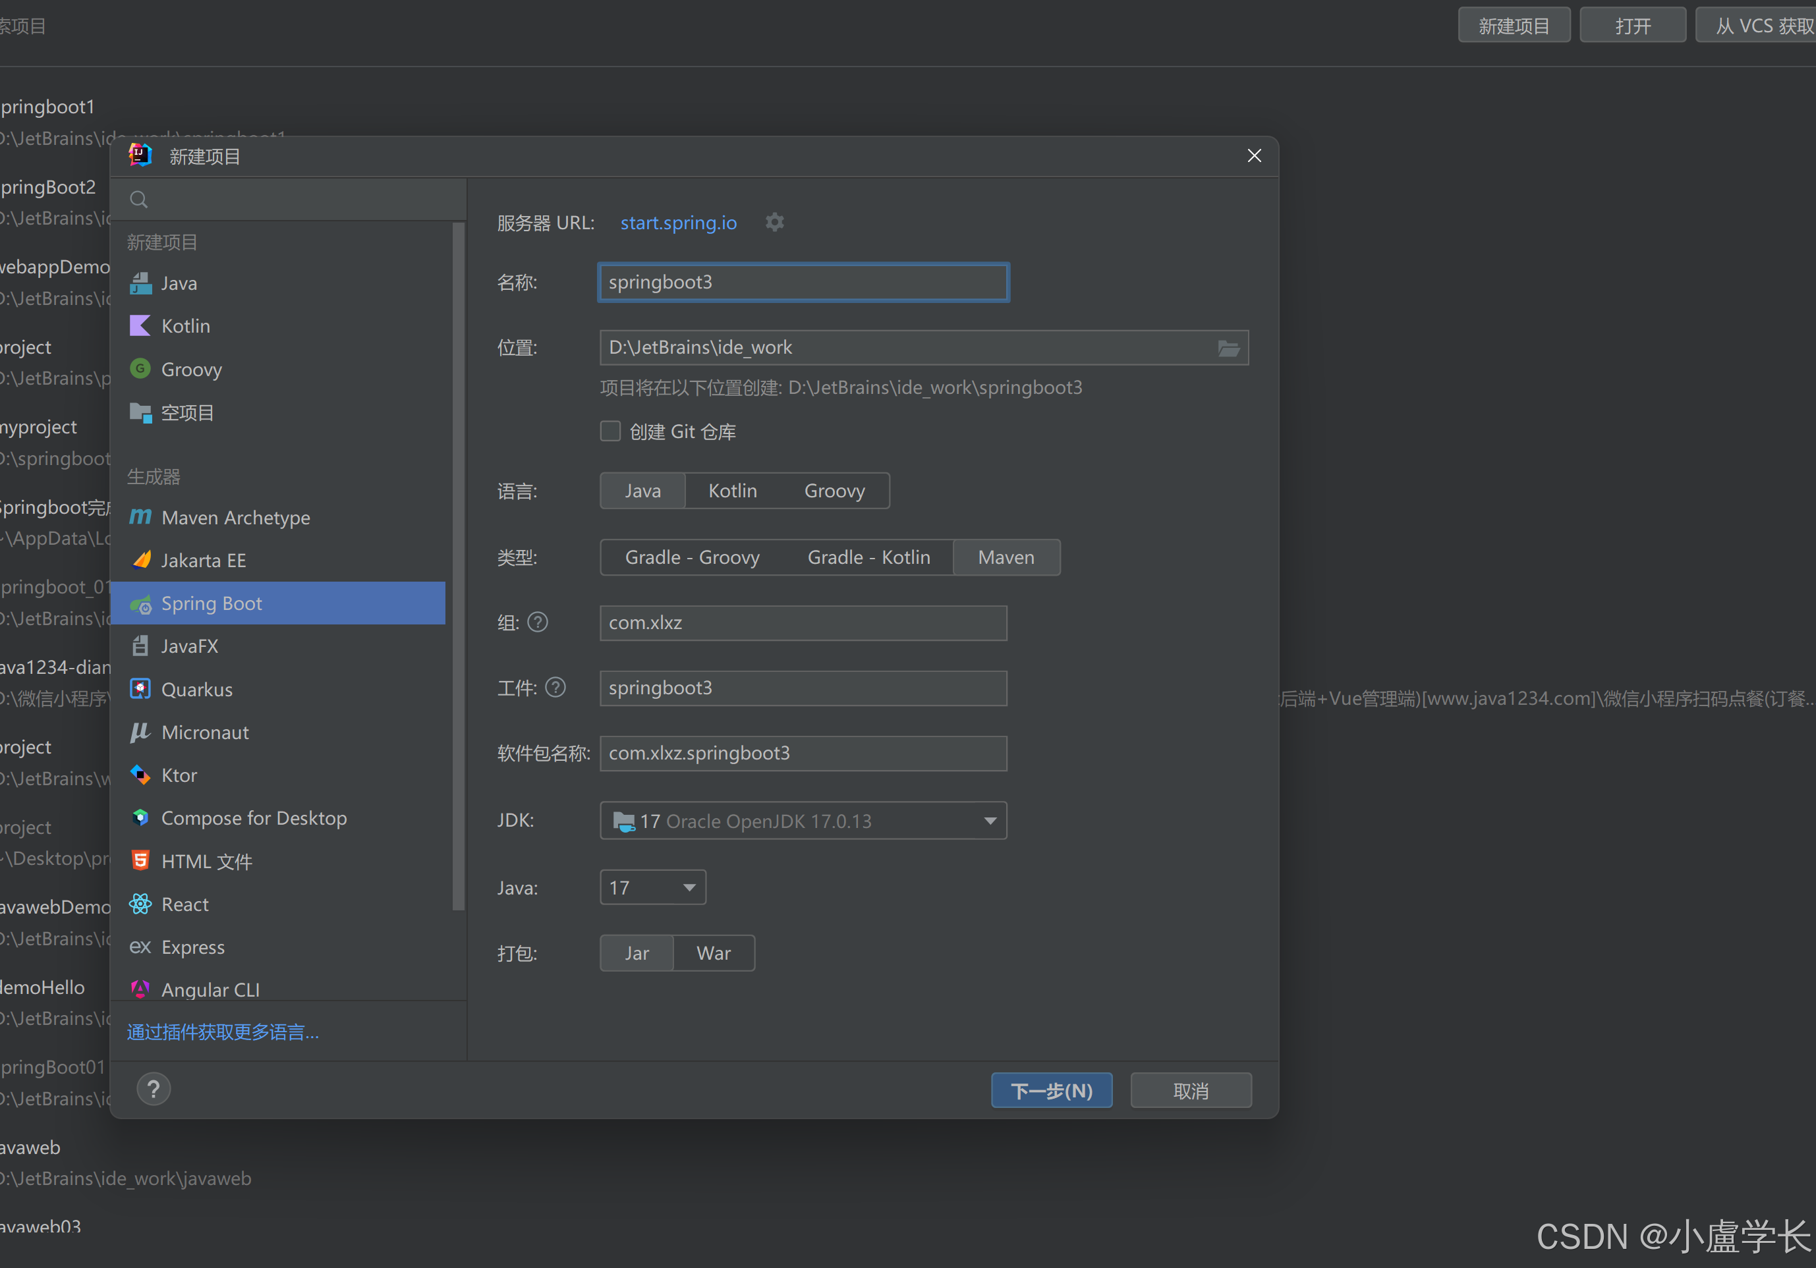Image resolution: width=1816 pixels, height=1268 pixels.
Task: Select Maven Archetype generator entry
Action: (x=277, y=518)
